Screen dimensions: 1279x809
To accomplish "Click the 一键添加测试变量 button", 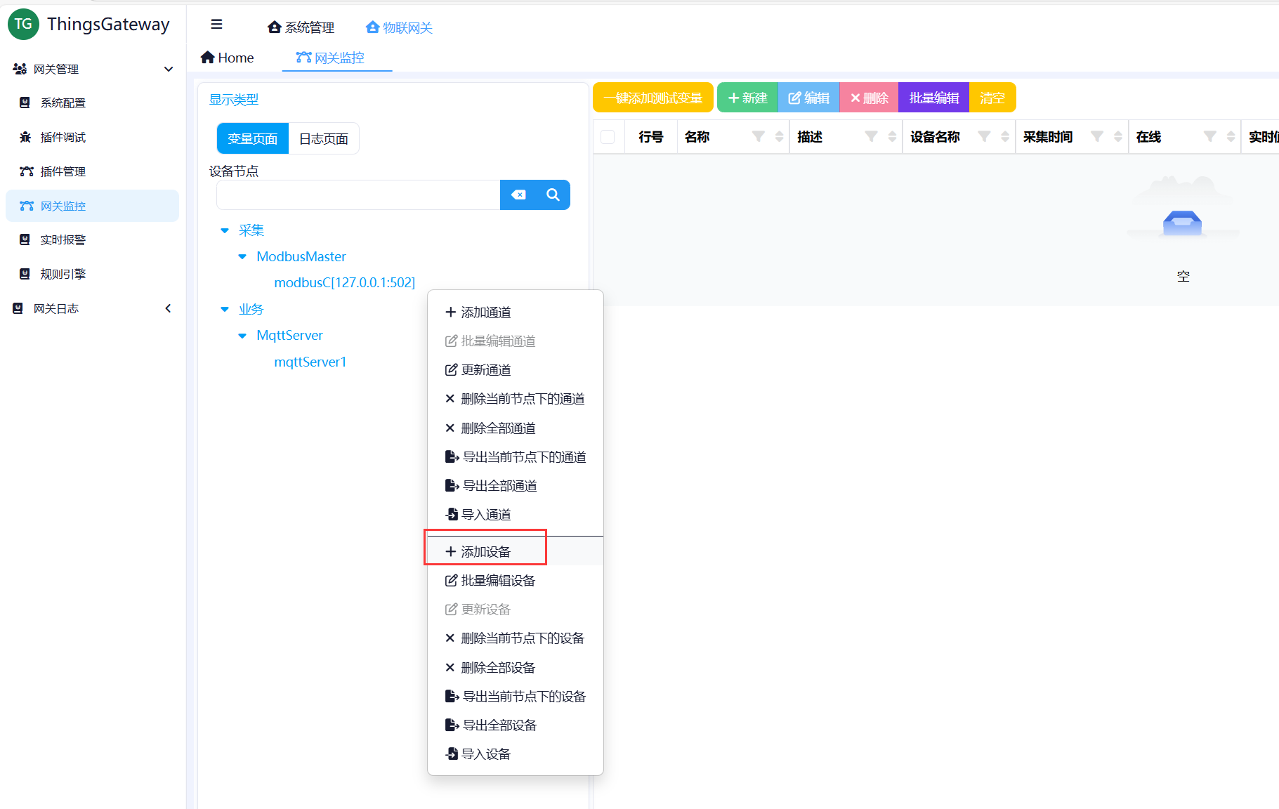I will (x=652, y=97).
